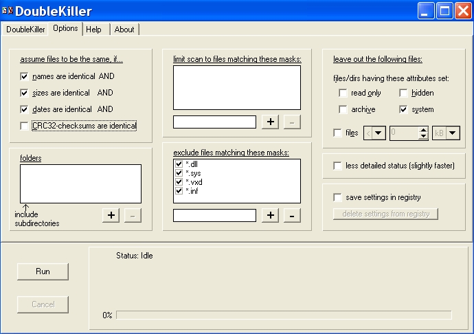Viewport: 474px width, 334px height.
Task: Open the About tab
Action: pyautogui.click(x=124, y=30)
